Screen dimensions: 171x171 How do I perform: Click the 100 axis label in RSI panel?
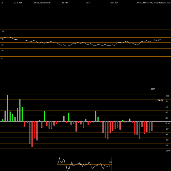tap(3, 31)
